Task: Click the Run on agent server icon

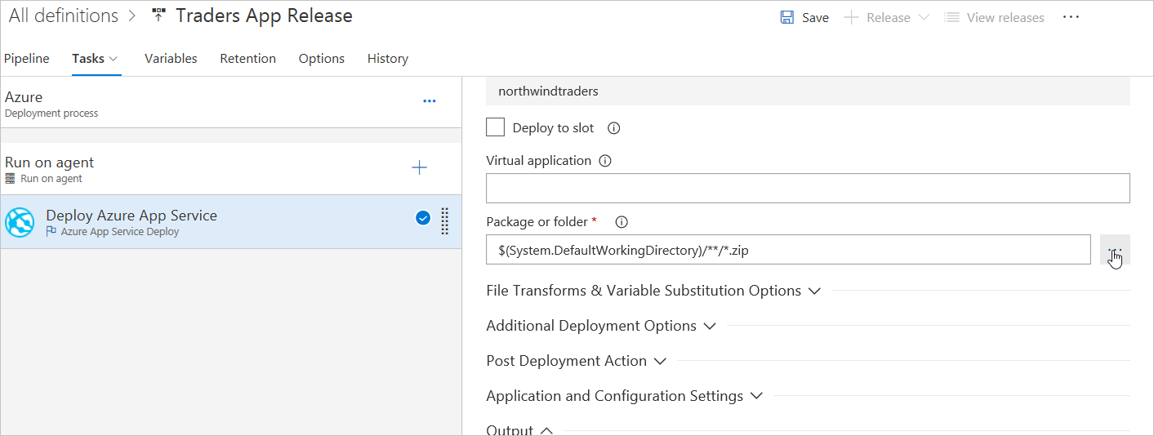Action: 11,178
